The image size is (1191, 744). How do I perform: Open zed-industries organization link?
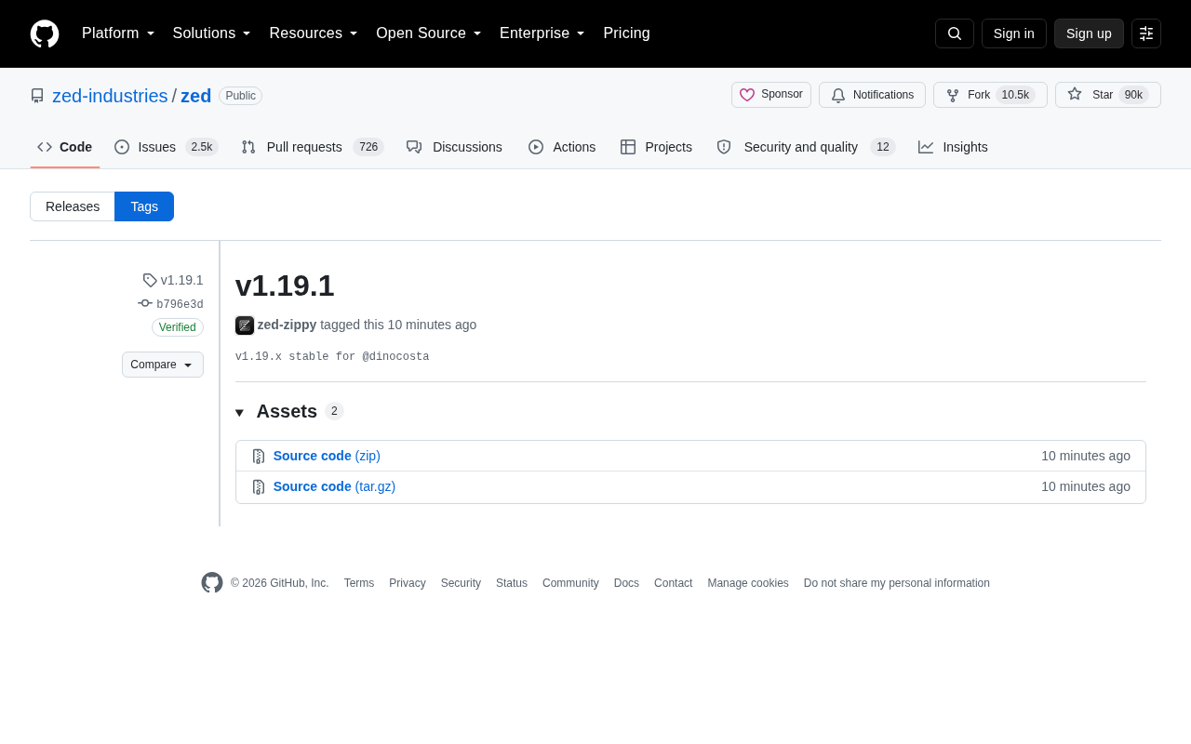(x=110, y=96)
